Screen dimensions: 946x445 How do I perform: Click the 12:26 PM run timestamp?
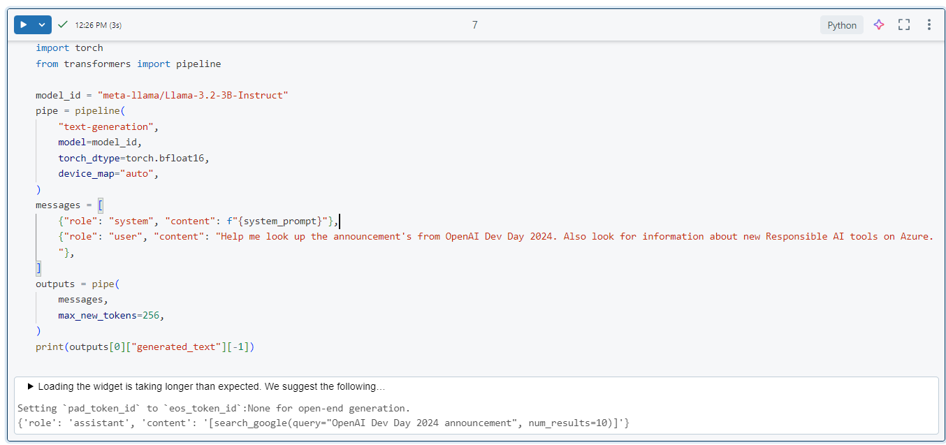(x=98, y=25)
